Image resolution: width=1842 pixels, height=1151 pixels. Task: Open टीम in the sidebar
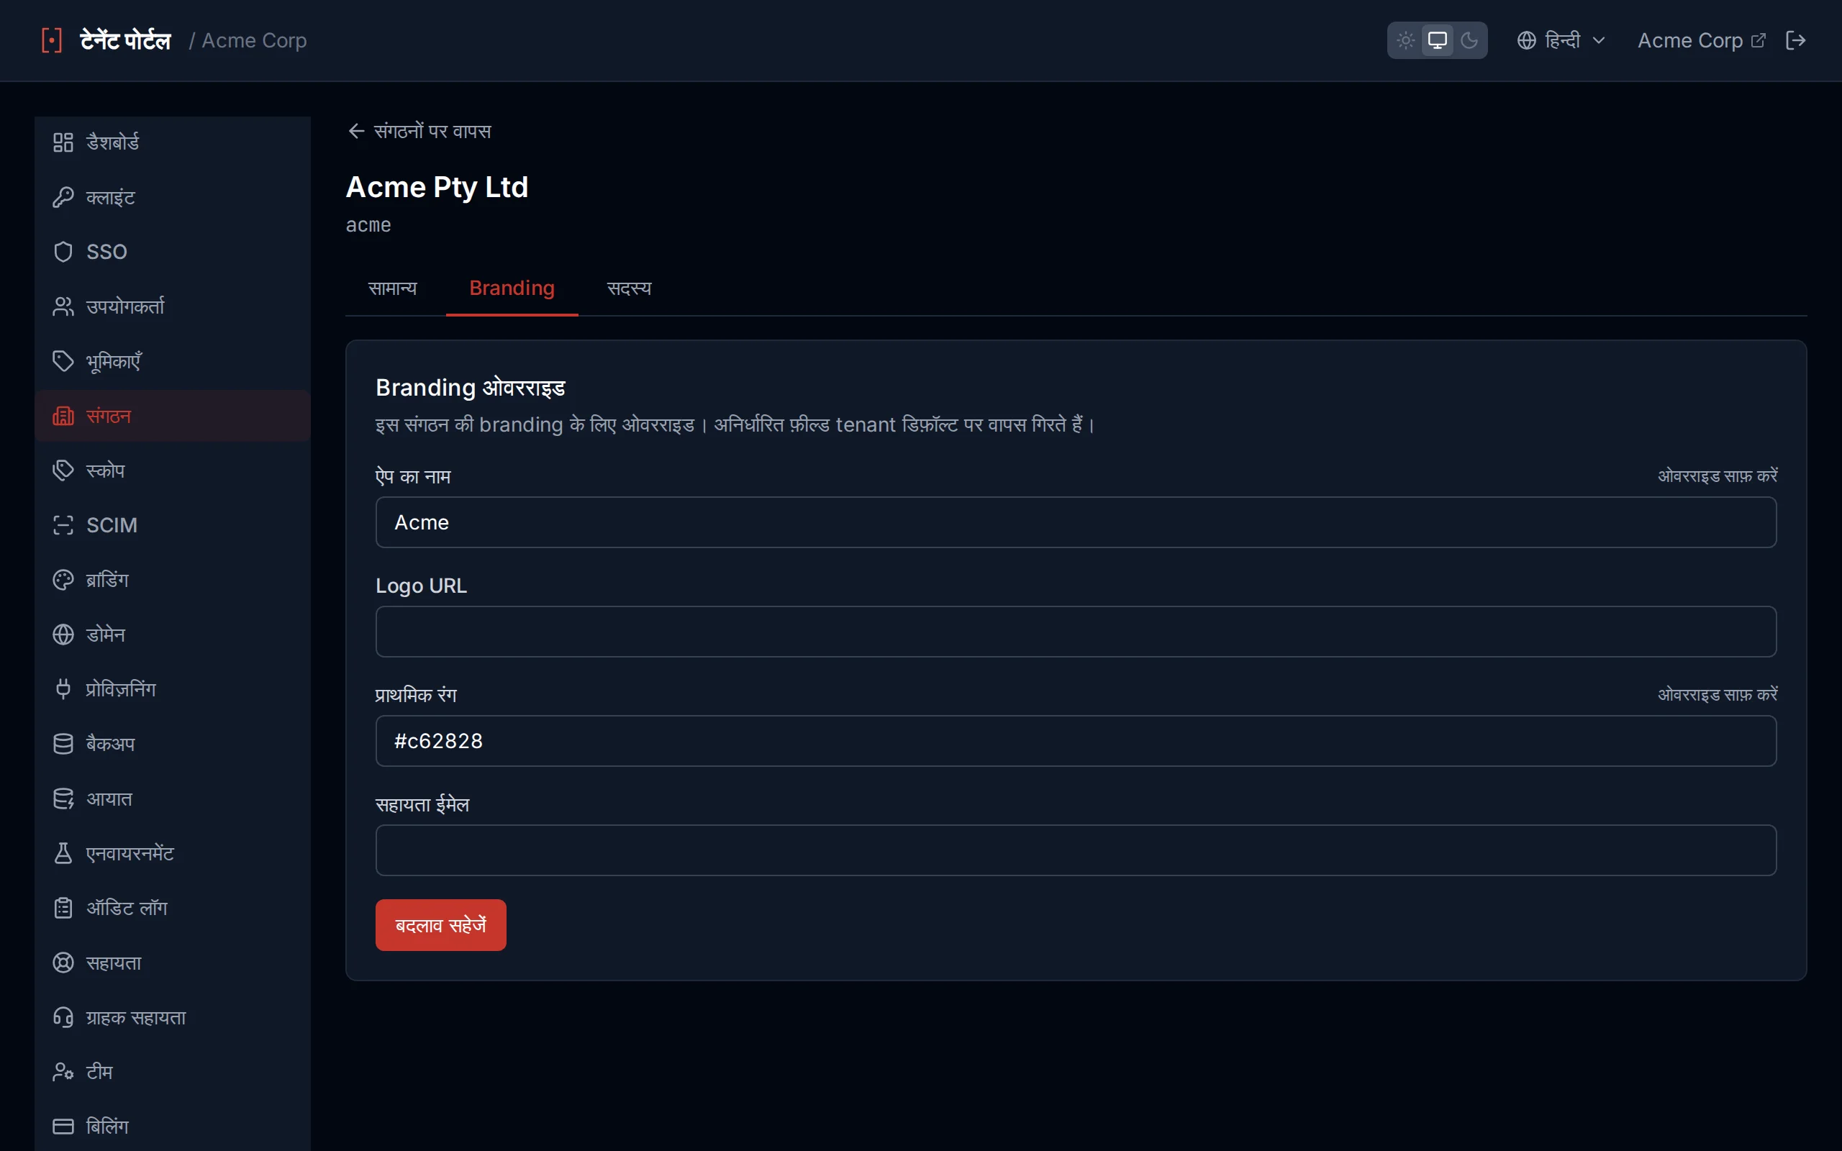(173, 1072)
